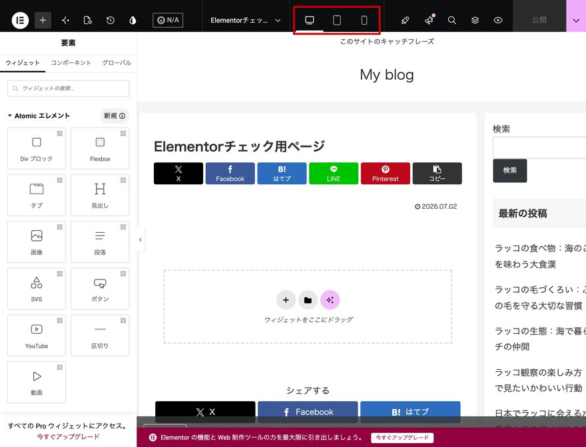Click the add element plus button

pyautogui.click(x=43, y=20)
